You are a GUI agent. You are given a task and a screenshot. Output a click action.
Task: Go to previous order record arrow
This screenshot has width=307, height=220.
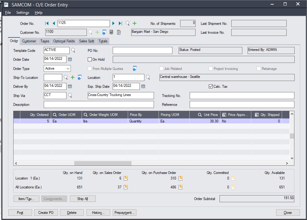coord(54,23)
